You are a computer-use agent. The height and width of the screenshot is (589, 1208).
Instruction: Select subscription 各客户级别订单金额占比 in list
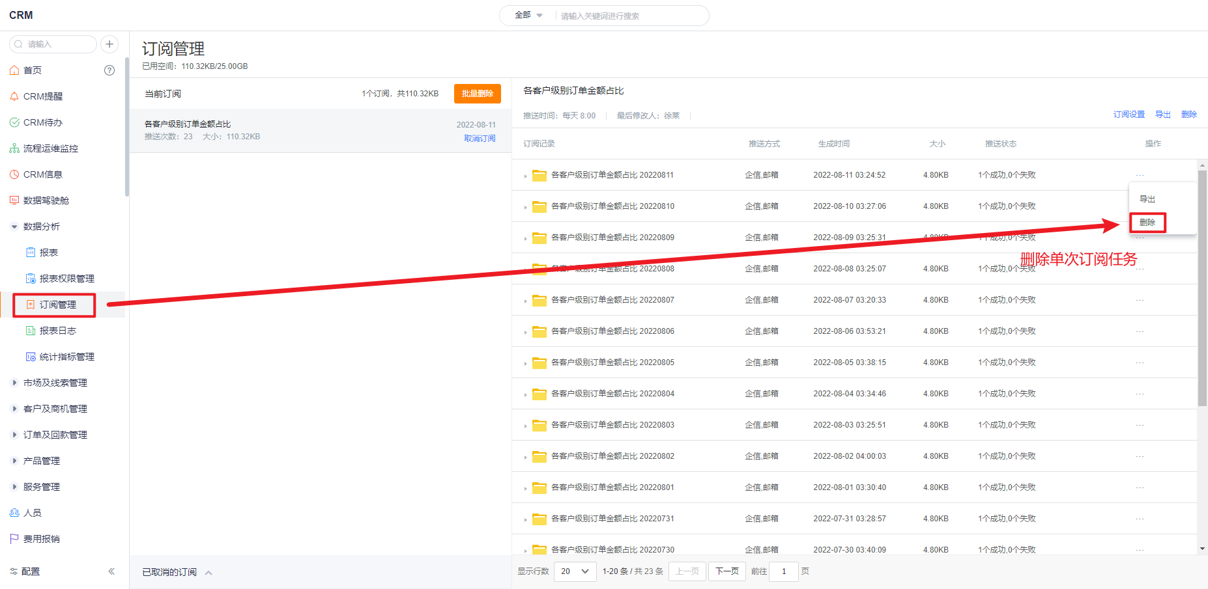320,130
